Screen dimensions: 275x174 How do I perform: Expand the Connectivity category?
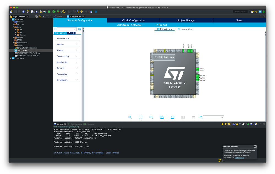point(67,56)
